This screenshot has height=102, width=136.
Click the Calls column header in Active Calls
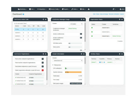(25, 26)
